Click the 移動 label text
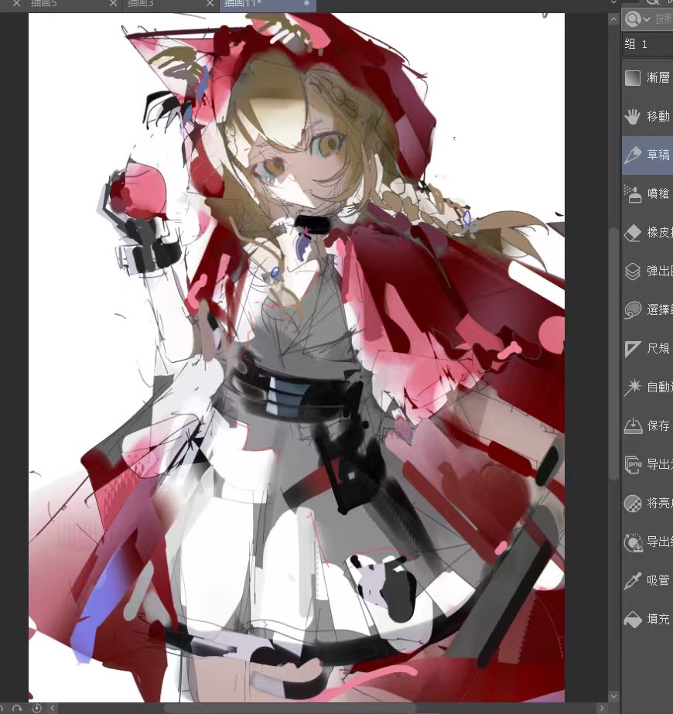This screenshot has width=673, height=714. [658, 117]
